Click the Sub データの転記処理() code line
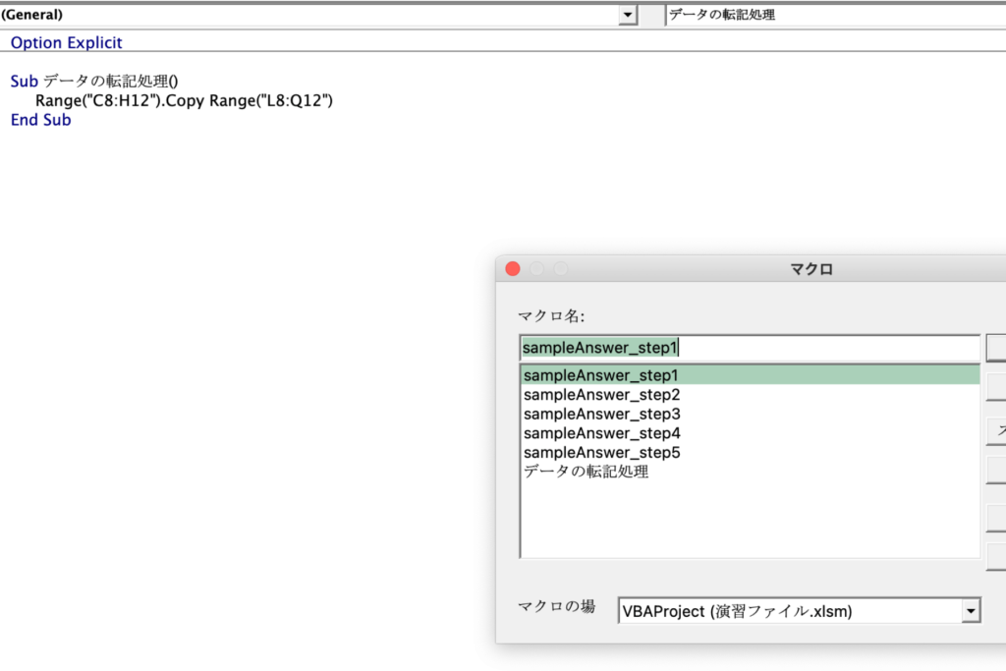This screenshot has width=1006, height=671. click(x=94, y=82)
